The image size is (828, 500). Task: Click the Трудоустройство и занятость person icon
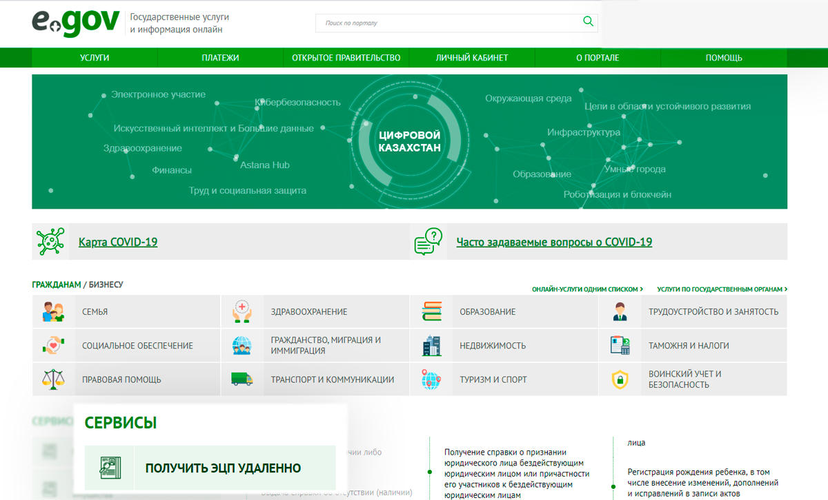point(620,312)
